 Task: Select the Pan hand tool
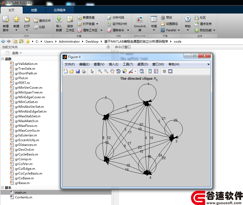[112, 71]
